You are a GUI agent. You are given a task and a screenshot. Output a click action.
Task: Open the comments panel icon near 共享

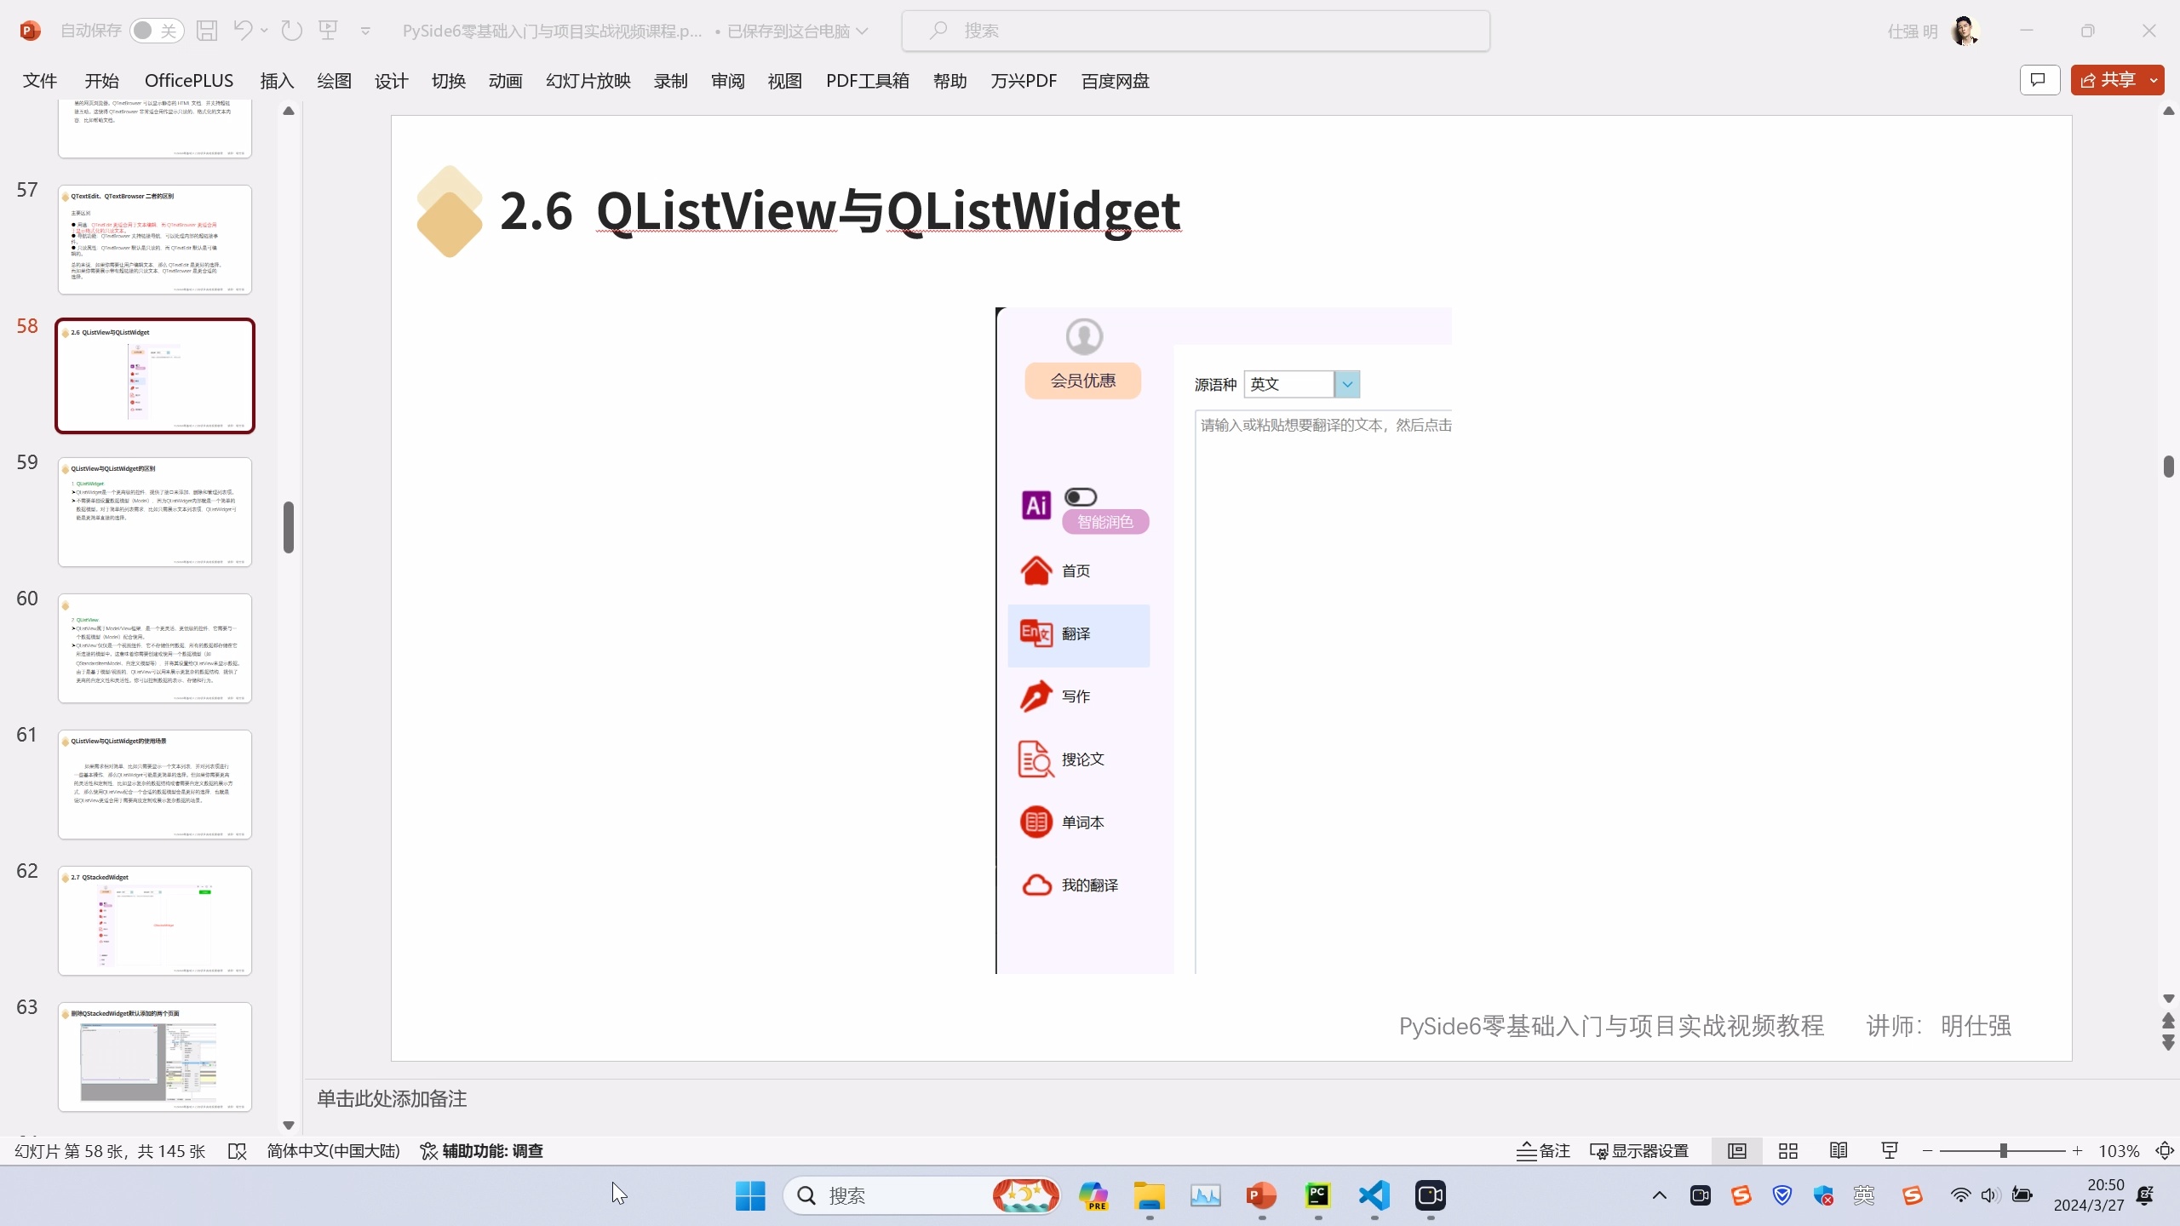(x=2039, y=79)
